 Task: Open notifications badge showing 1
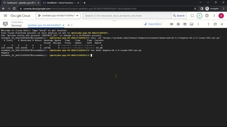[x=199, y=16]
